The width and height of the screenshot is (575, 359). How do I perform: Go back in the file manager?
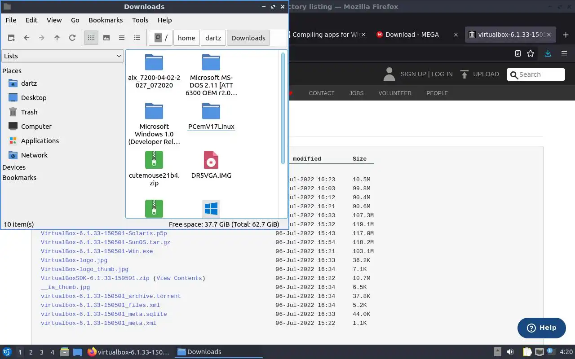pos(27,38)
